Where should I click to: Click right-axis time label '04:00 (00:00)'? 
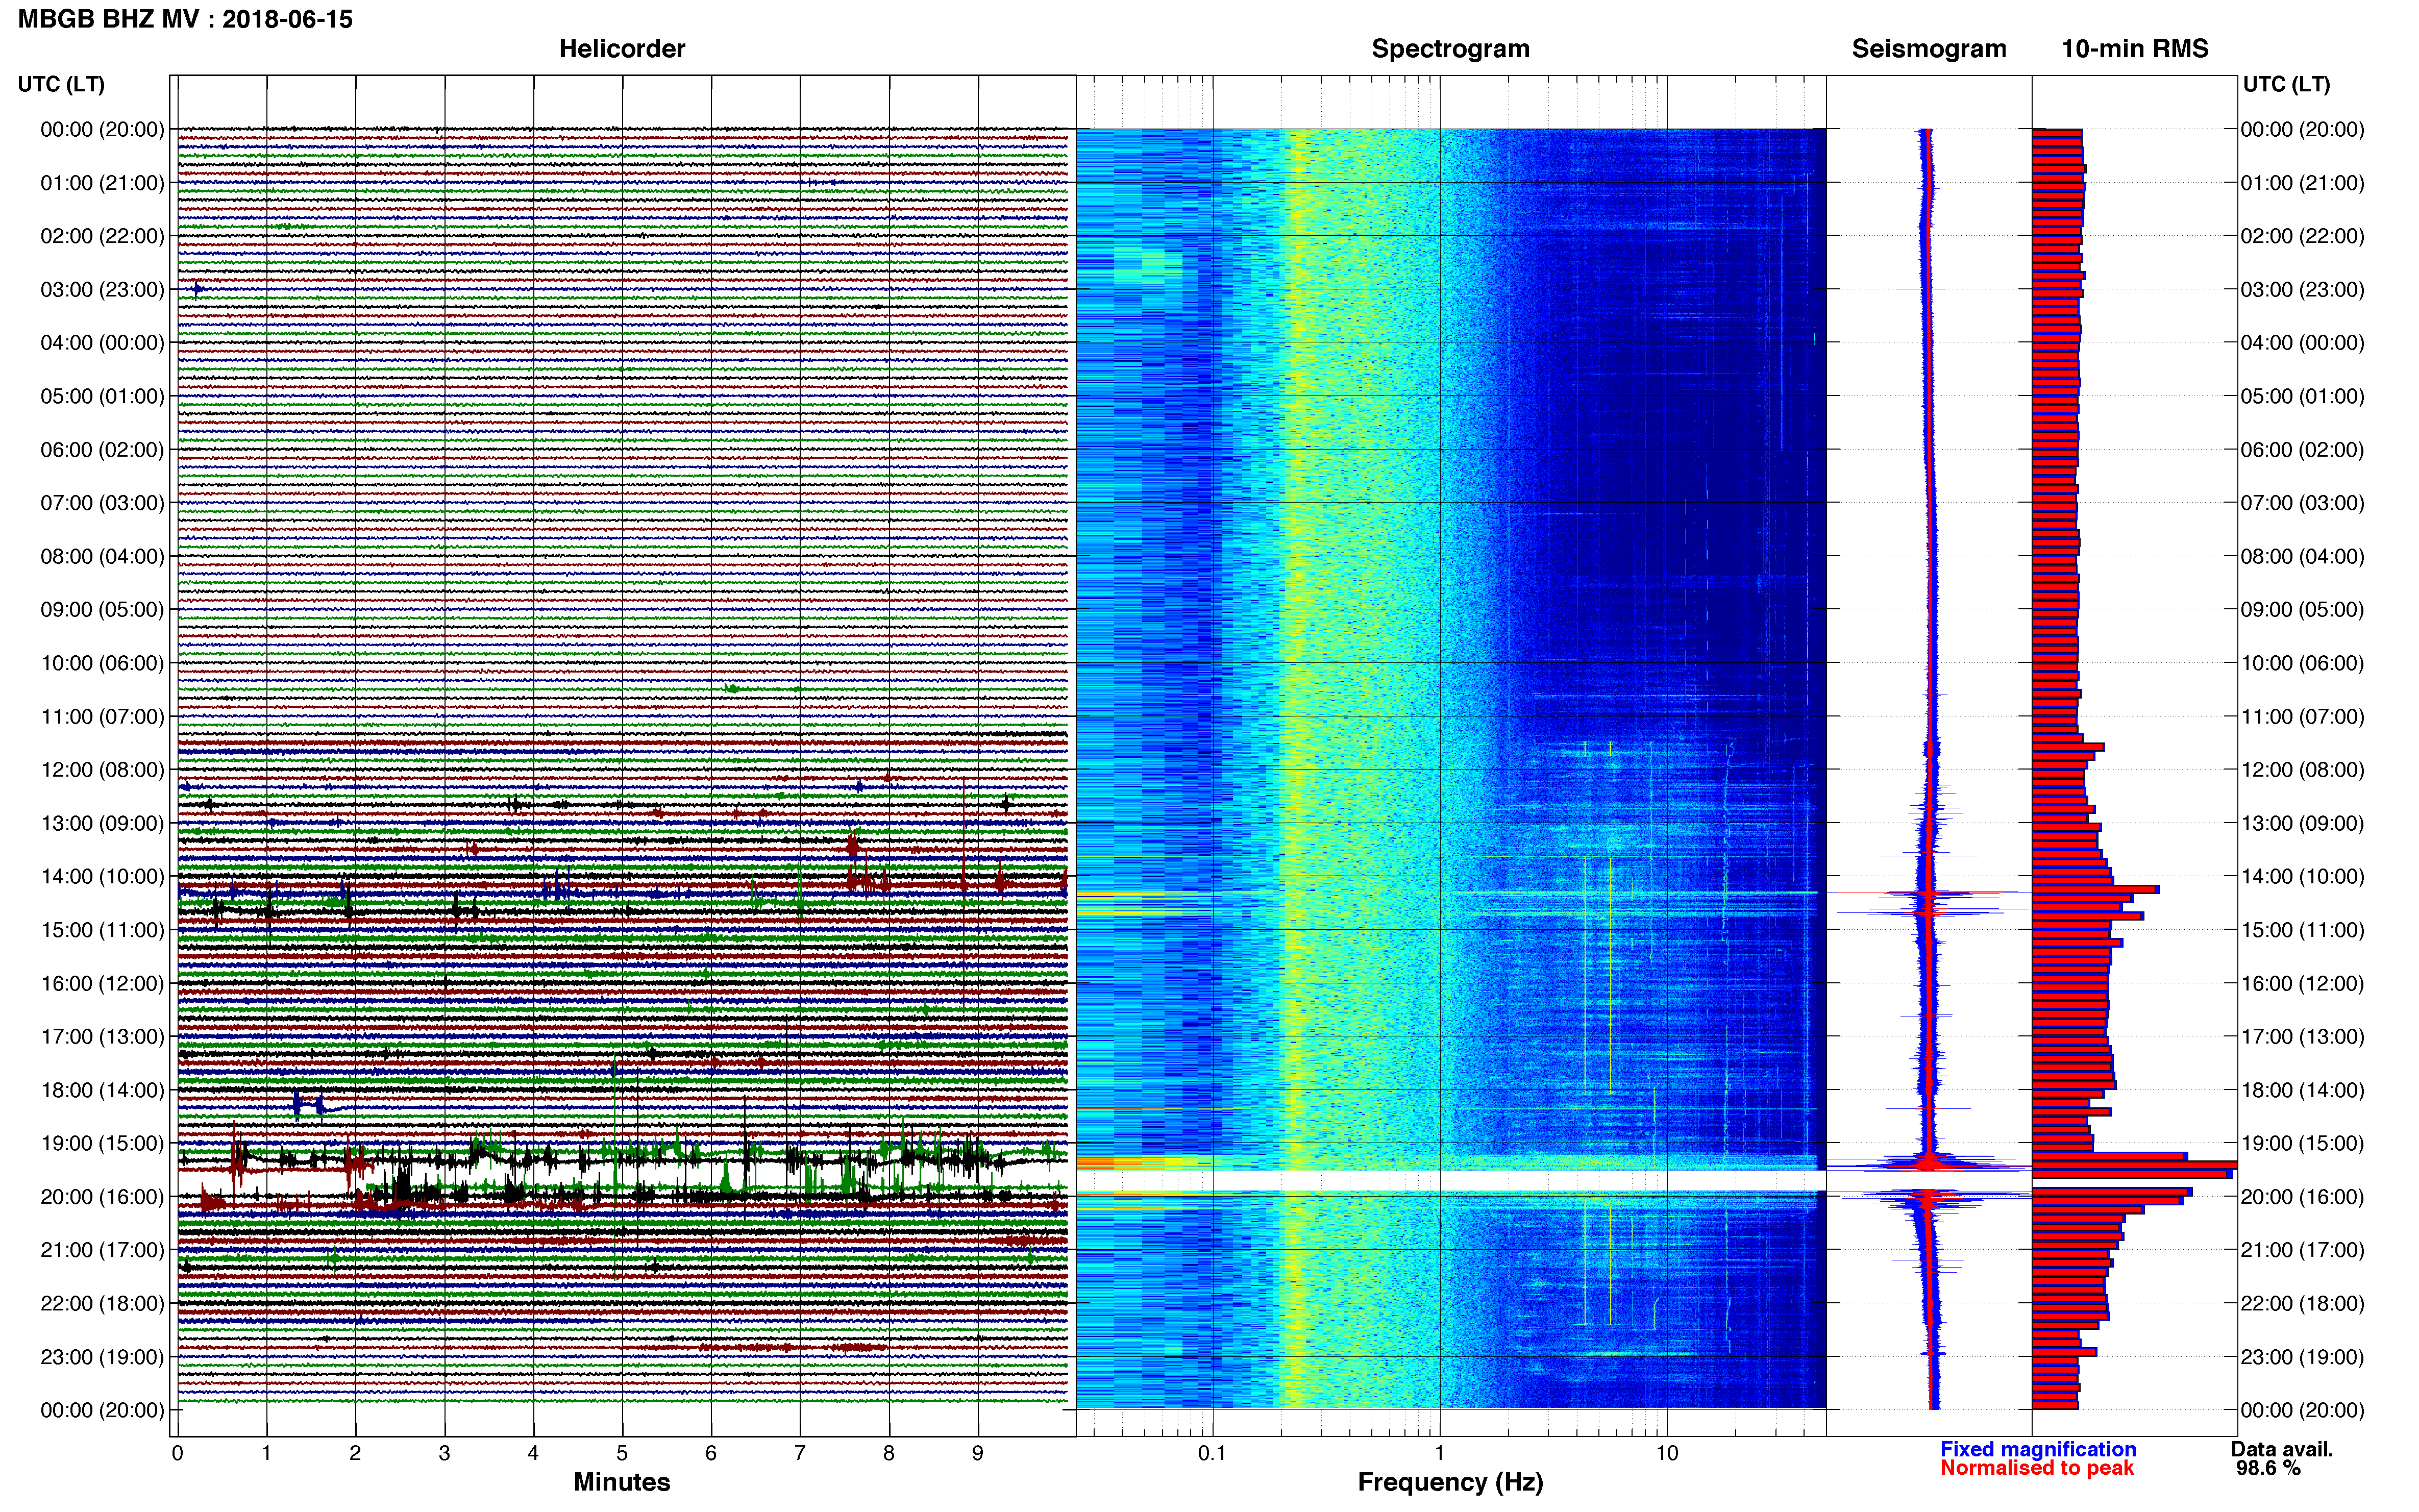(x=2302, y=343)
